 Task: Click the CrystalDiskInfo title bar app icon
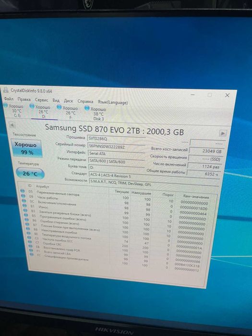click(6, 90)
